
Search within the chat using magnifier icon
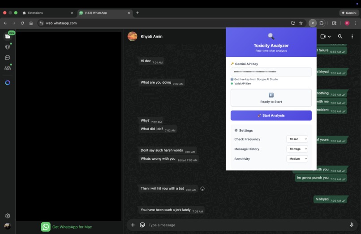coord(340,36)
